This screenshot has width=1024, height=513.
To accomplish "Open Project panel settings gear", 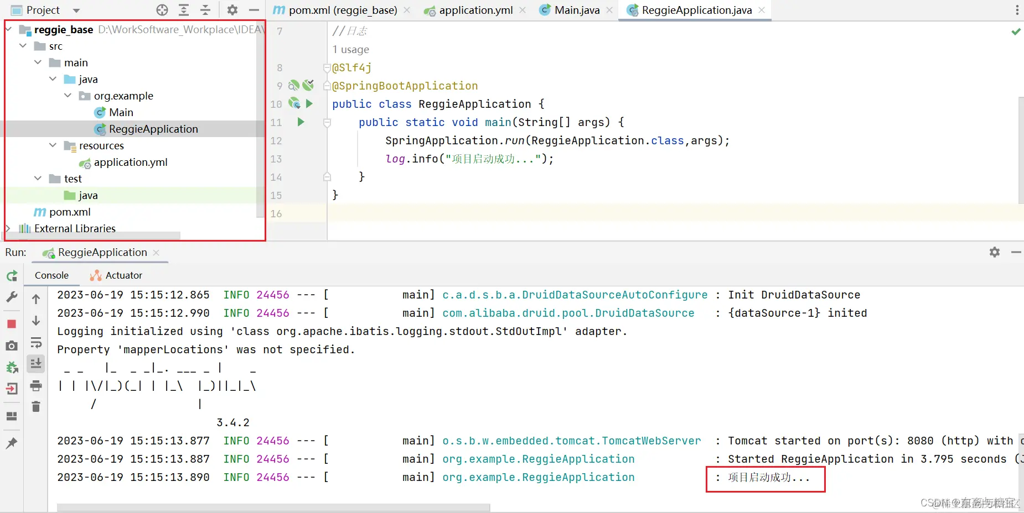I will 232,10.
